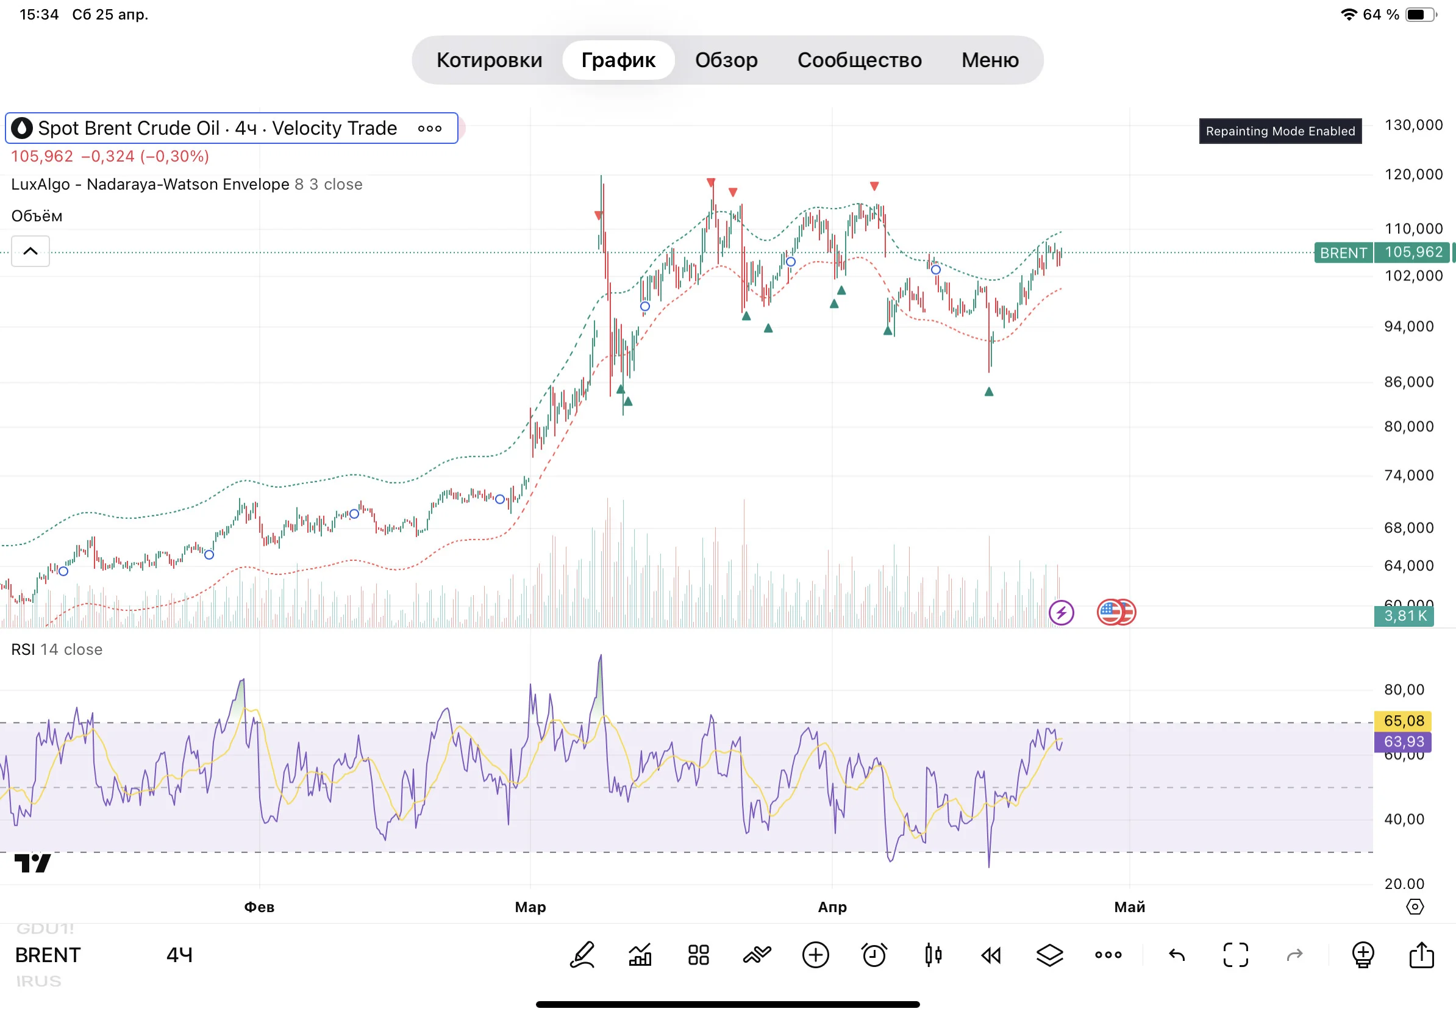This screenshot has width=1456, height=1017.
Task: Start bar replay rewind icon
Action: click(x=991, y=955)
